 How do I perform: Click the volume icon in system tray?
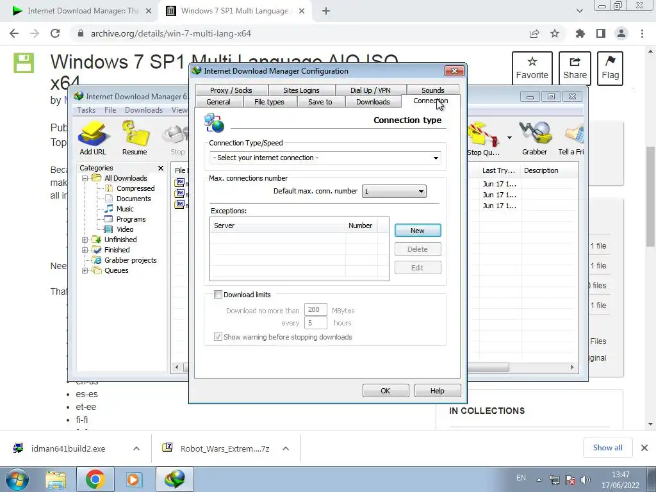click(586, 480)
